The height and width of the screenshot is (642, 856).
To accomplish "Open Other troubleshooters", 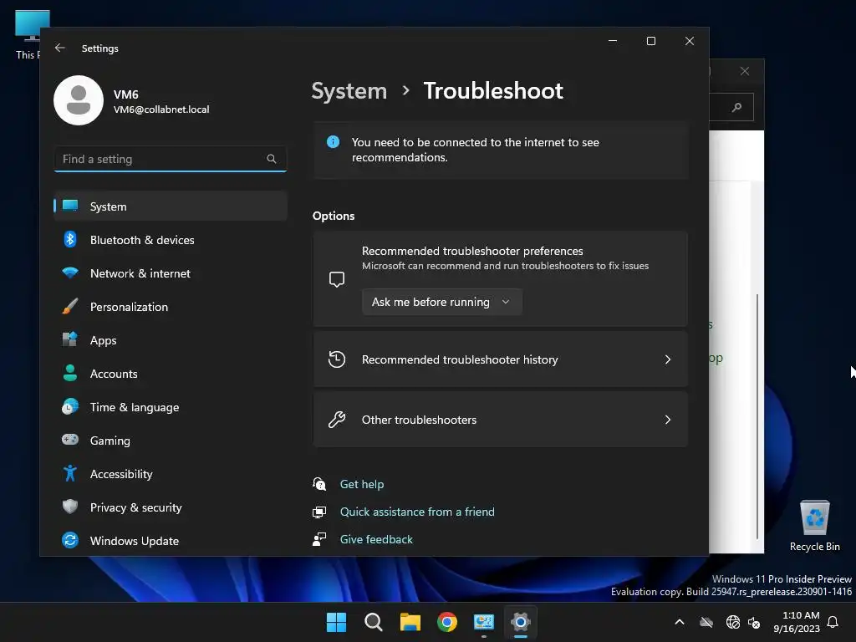I will tap(500, 420).
